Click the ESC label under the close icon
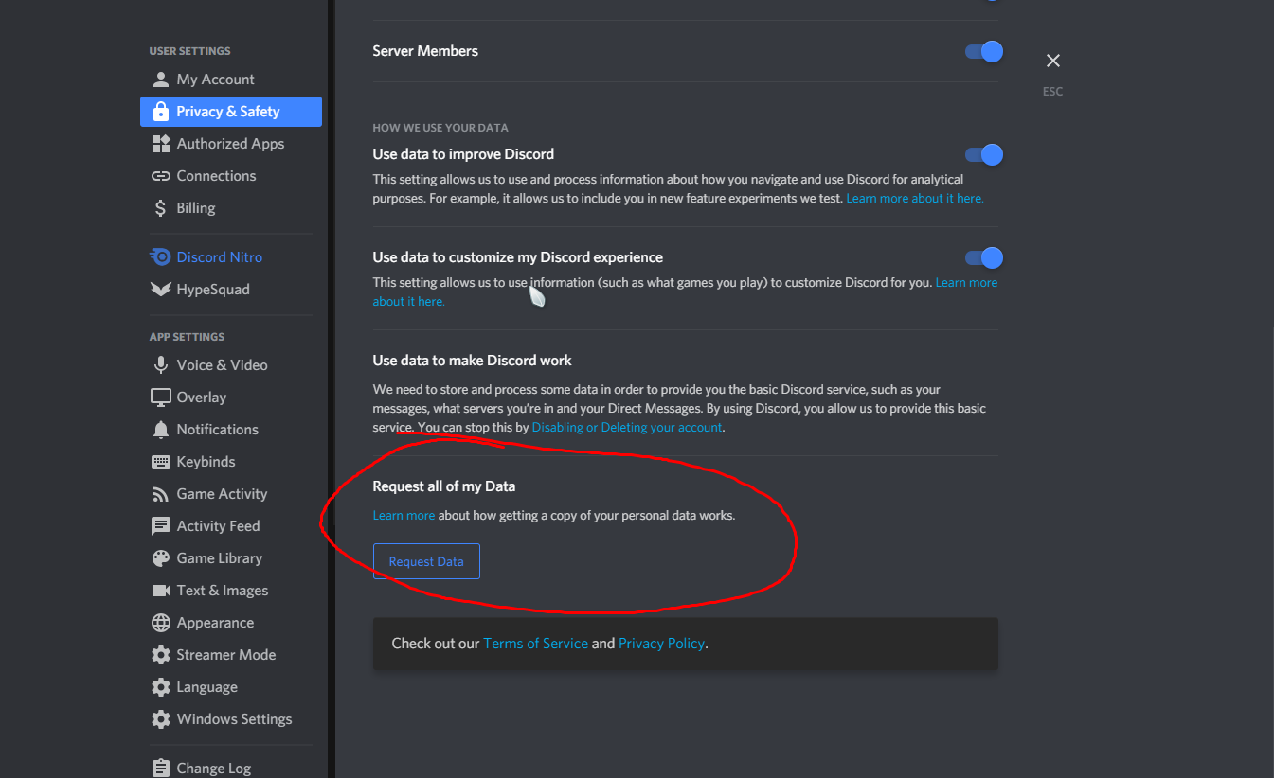Image resolution: width=1274 pixels, height=778 pixels. point(1052,92)
